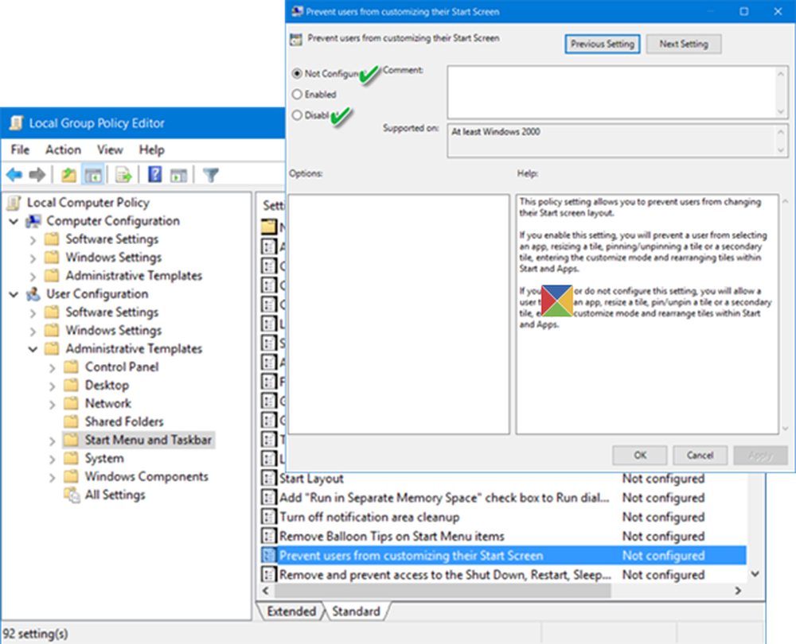Click the Up one level folder icon
796x644 pixels.
pyautogui.click(x=68, y=175)
